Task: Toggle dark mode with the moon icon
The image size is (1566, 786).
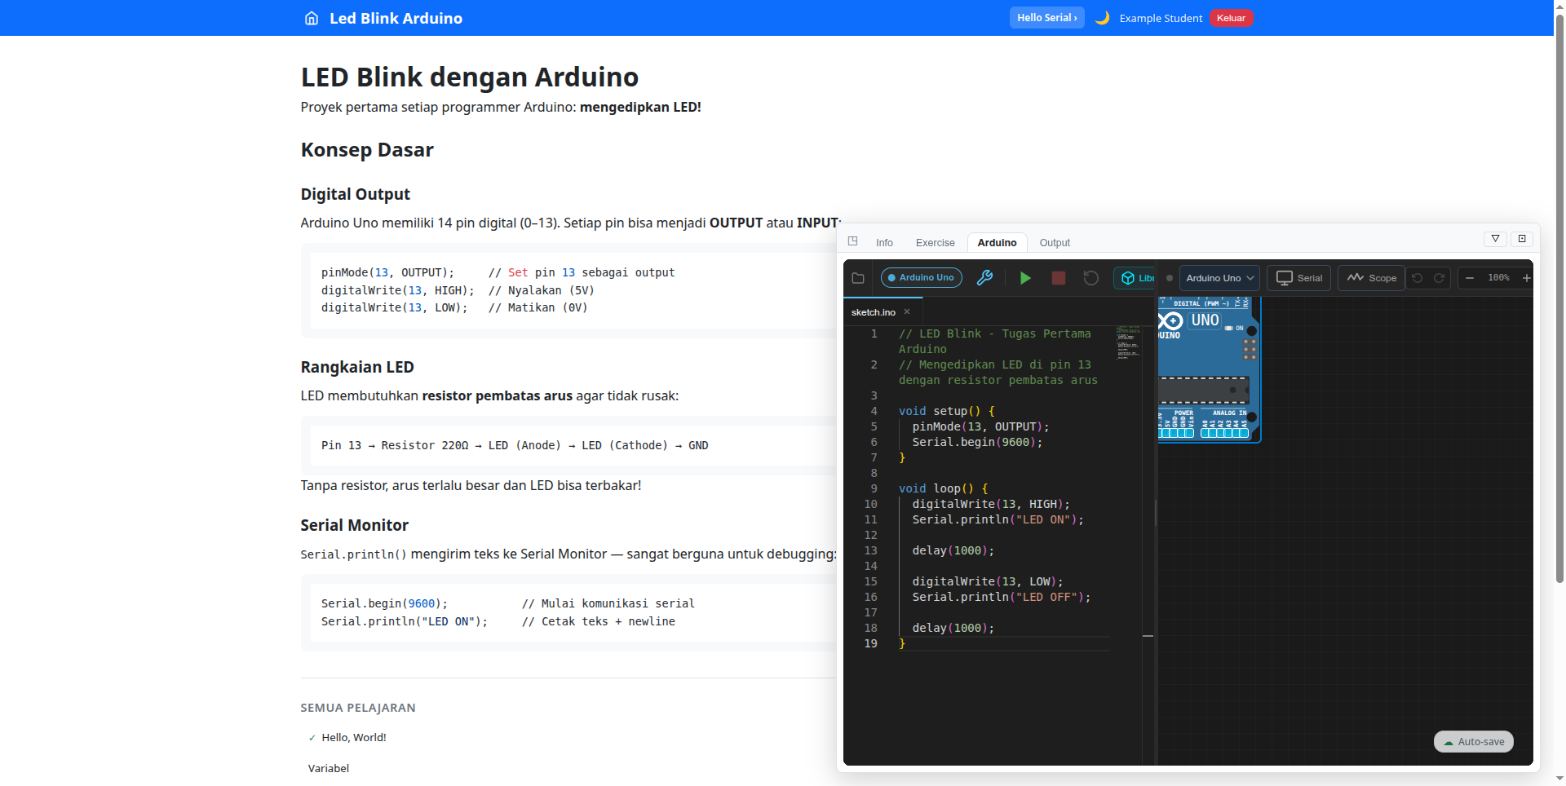Action: point(1102,18)
